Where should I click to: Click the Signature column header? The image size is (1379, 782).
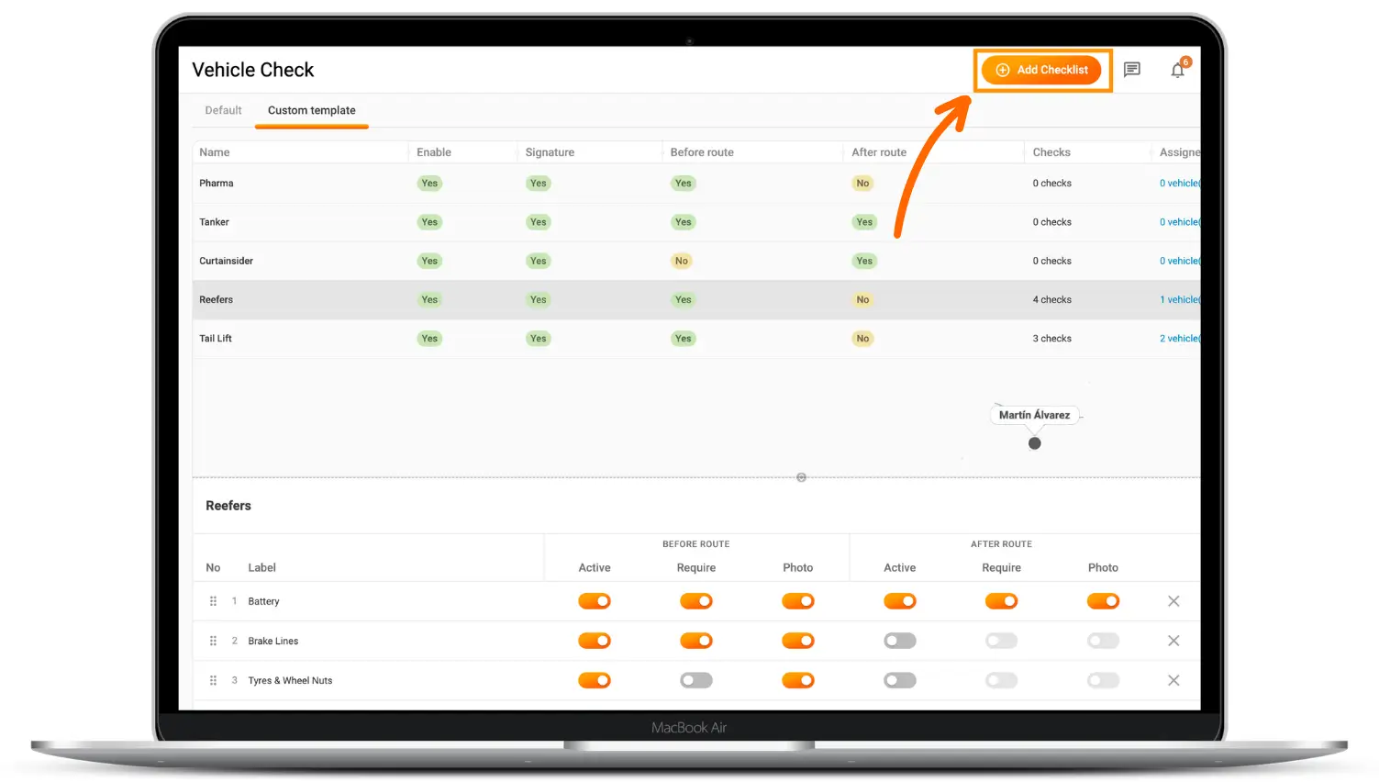[x=550, y=152]
